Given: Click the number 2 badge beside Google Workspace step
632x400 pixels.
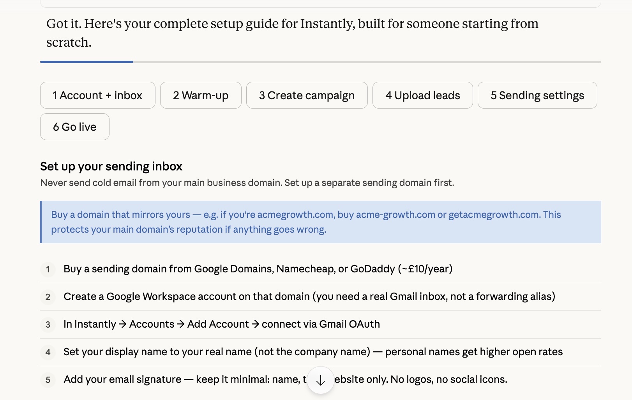Looking at the screenshot, I should 48,297.
